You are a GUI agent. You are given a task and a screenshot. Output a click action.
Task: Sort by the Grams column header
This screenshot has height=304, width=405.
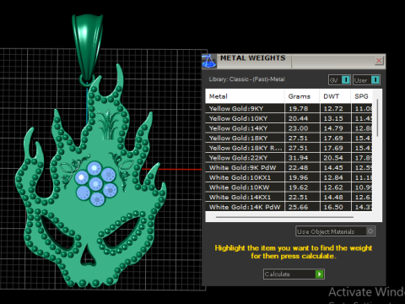click(x=302, y=96)
